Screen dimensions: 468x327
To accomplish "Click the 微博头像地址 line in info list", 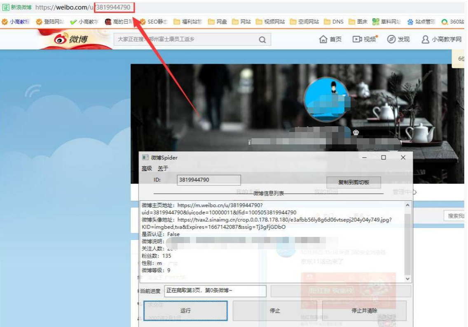I will 267,223.
